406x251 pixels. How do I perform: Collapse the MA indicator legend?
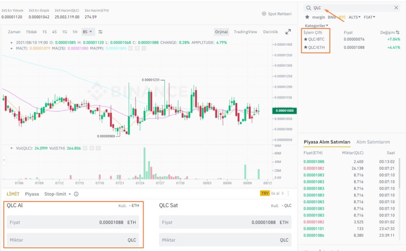[11, 48]
